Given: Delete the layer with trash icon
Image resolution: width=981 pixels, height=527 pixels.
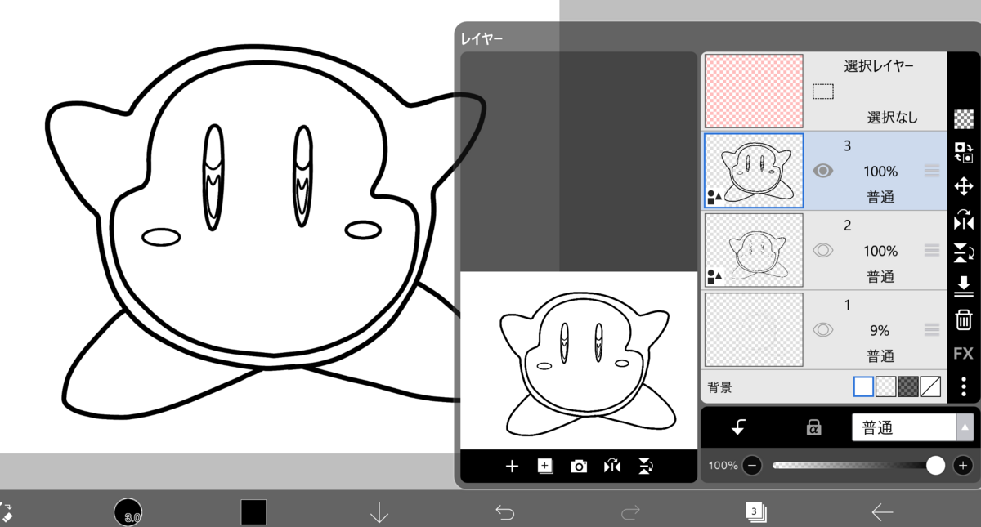Looking at the screenshot, I should (x=964, y=319).
